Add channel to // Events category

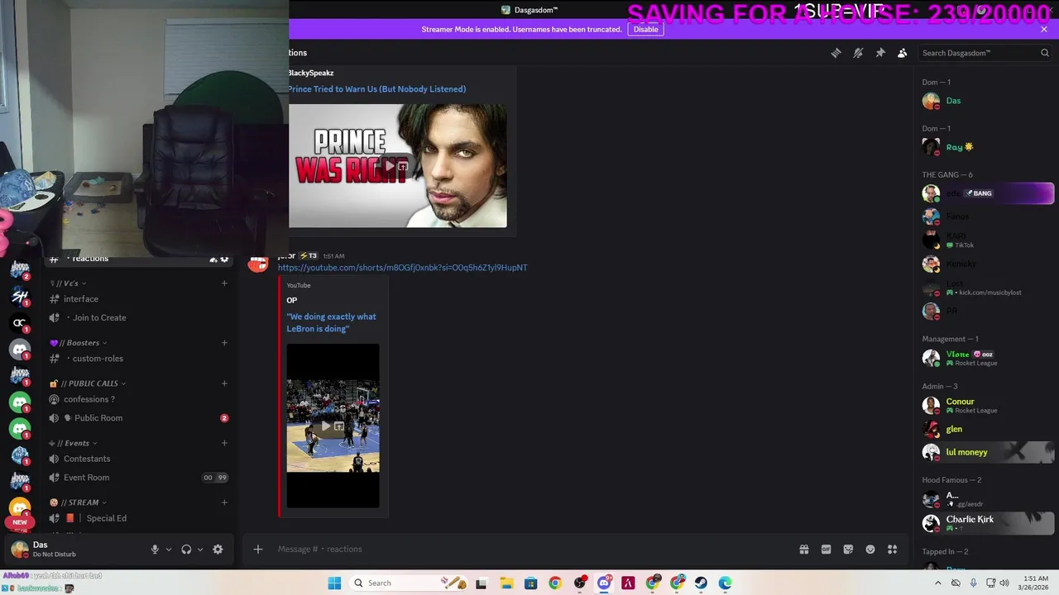(x=224, y=443)
